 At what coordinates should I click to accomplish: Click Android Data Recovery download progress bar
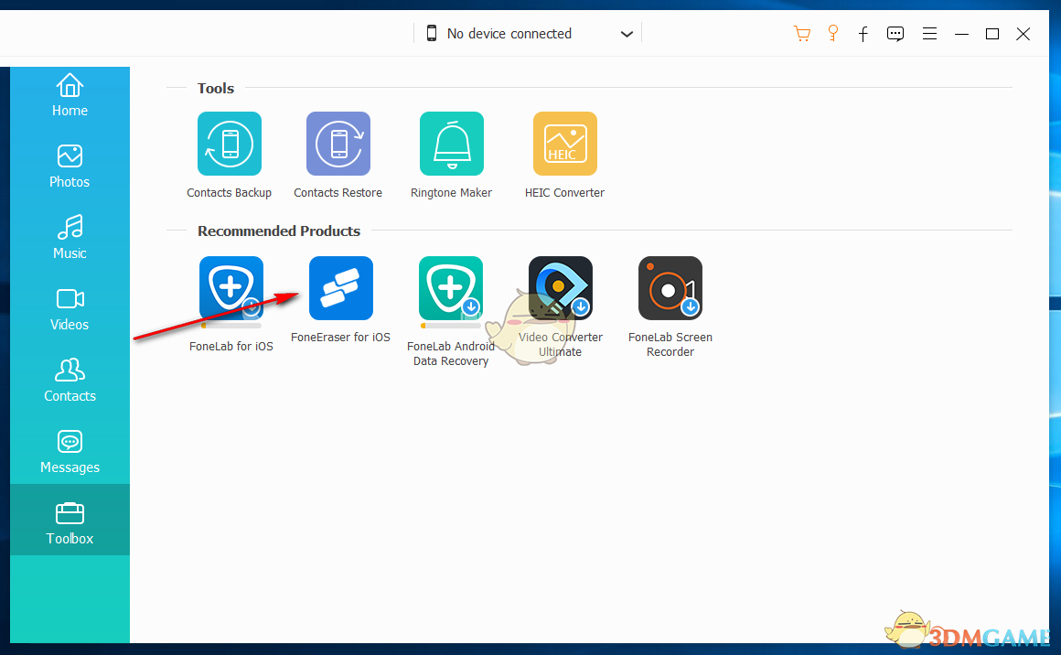click(x=451, y=326)
